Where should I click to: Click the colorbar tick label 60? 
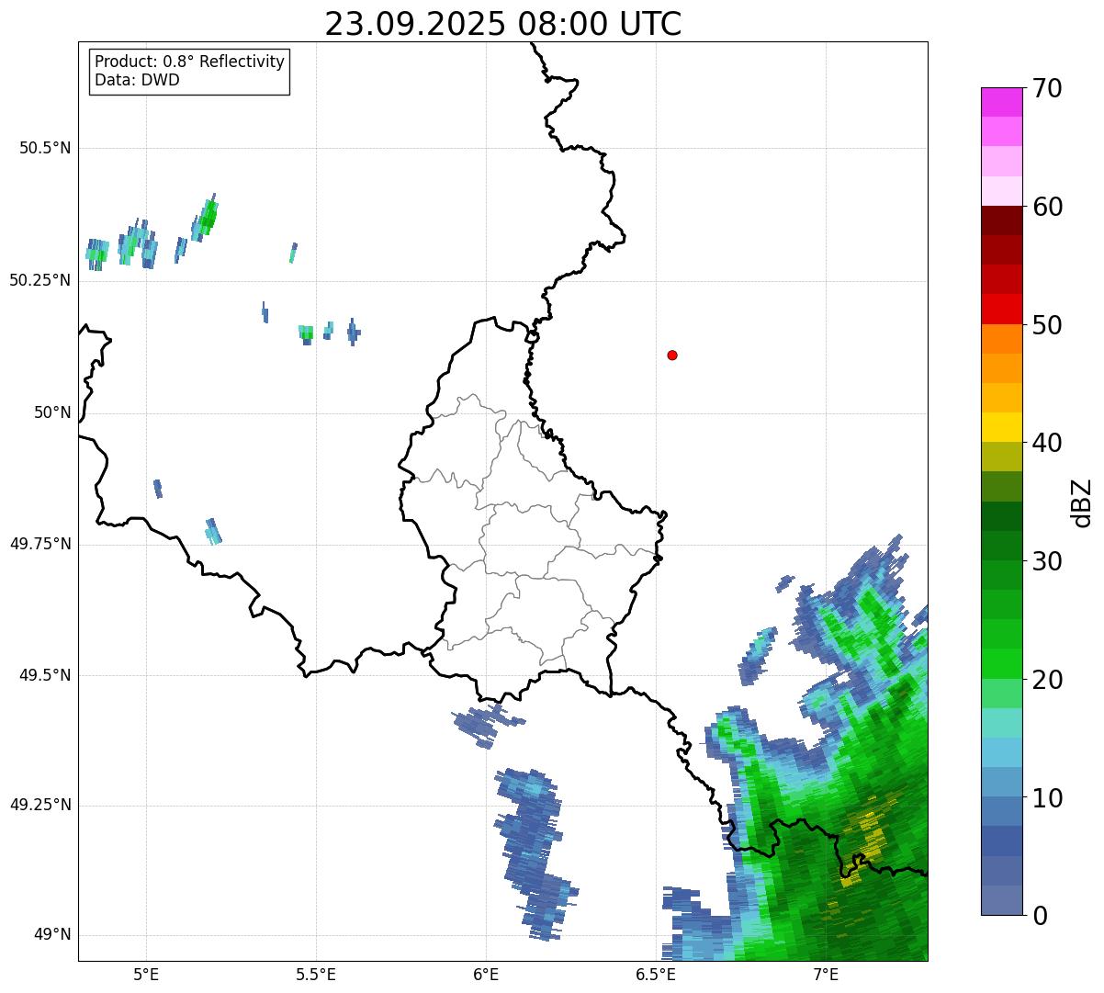(x=1047, y=207)
